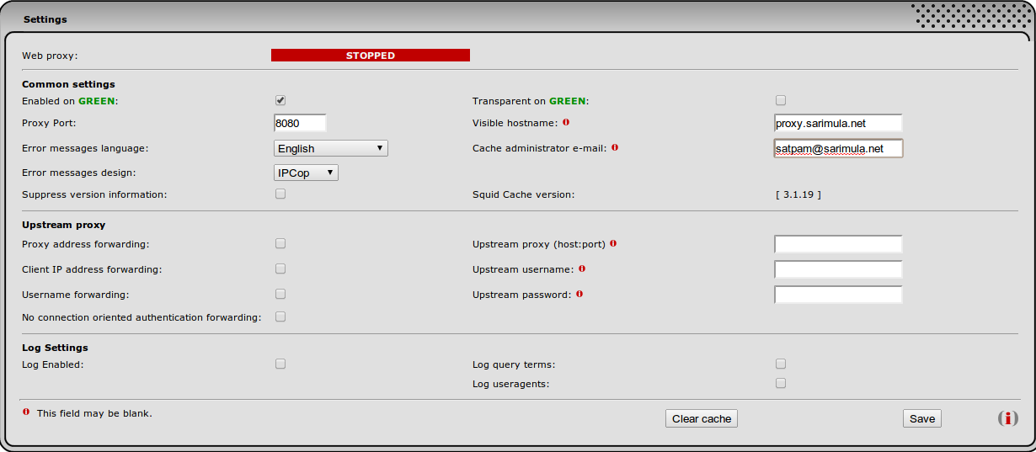Click the STOPPED web proxy status bar

point(370,56)
